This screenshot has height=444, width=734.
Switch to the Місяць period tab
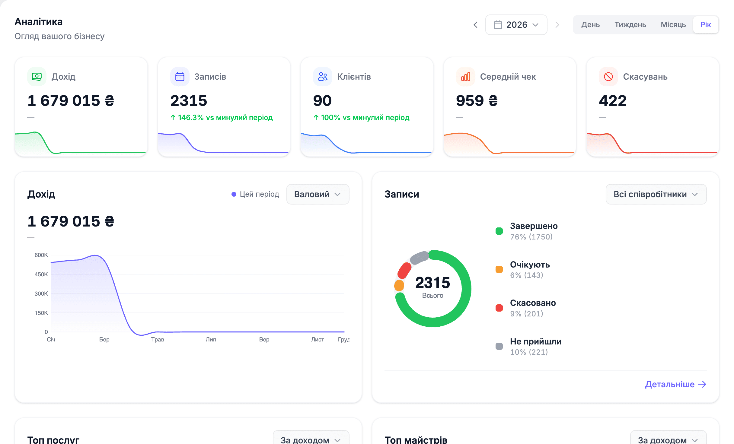[673, 25]
